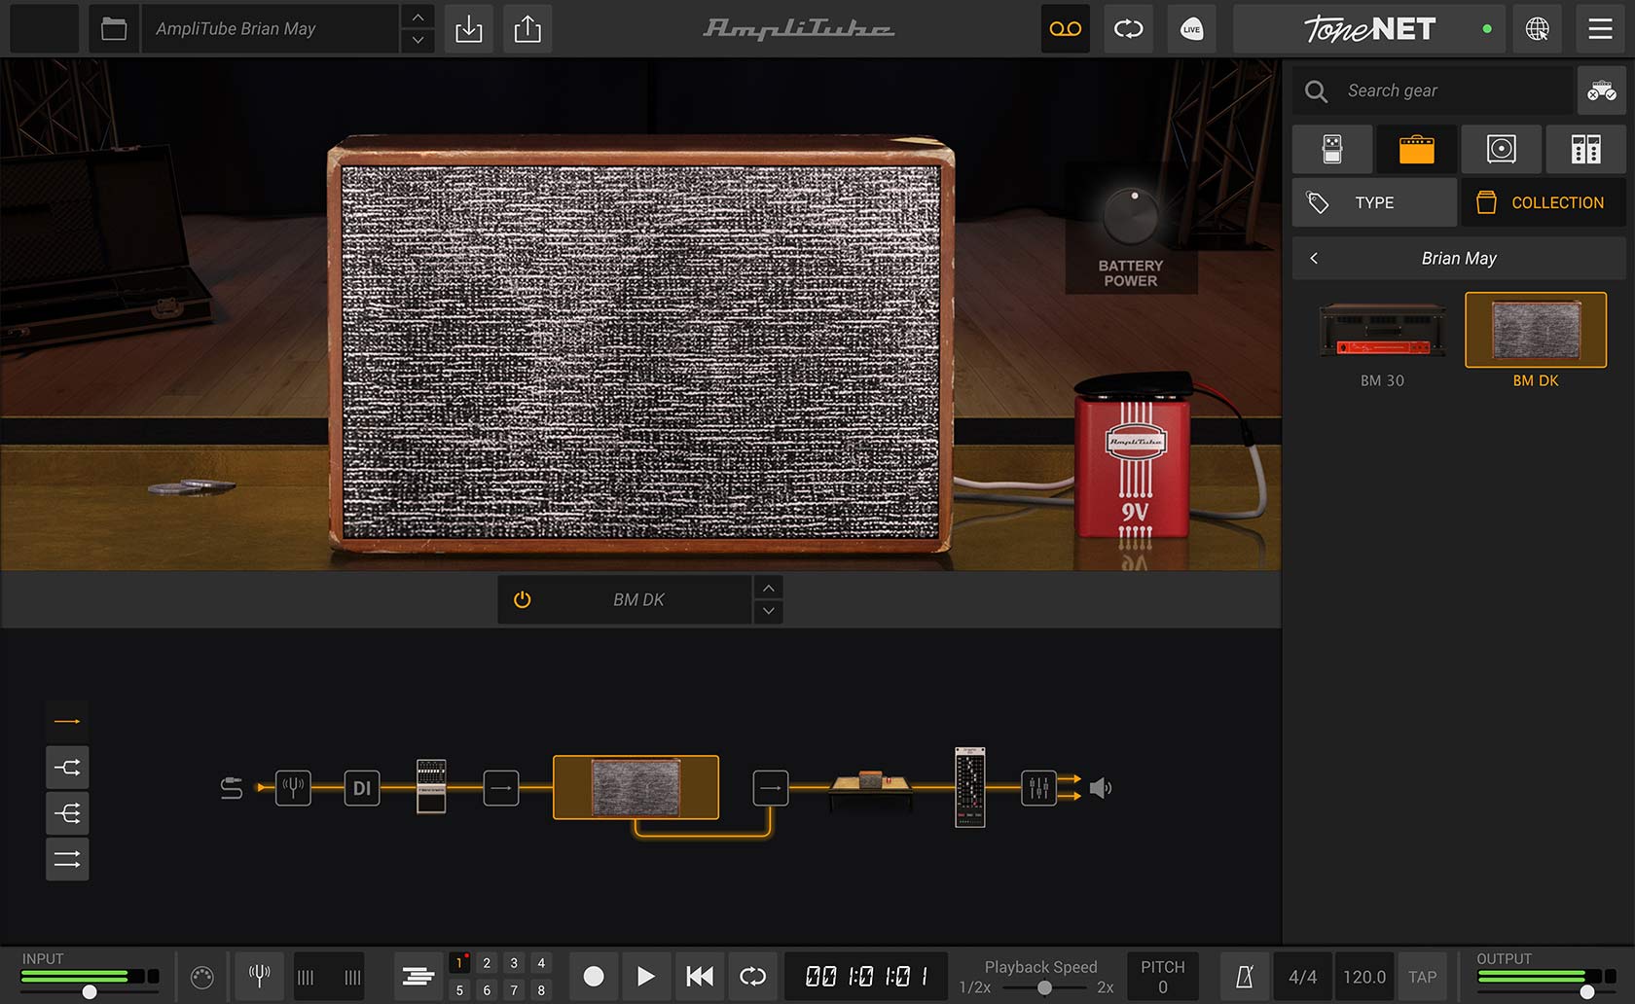Viewport: 1635px width, 1004px height.
Task: Switch to Live mode icon
Action: (x=1191, y=29)
